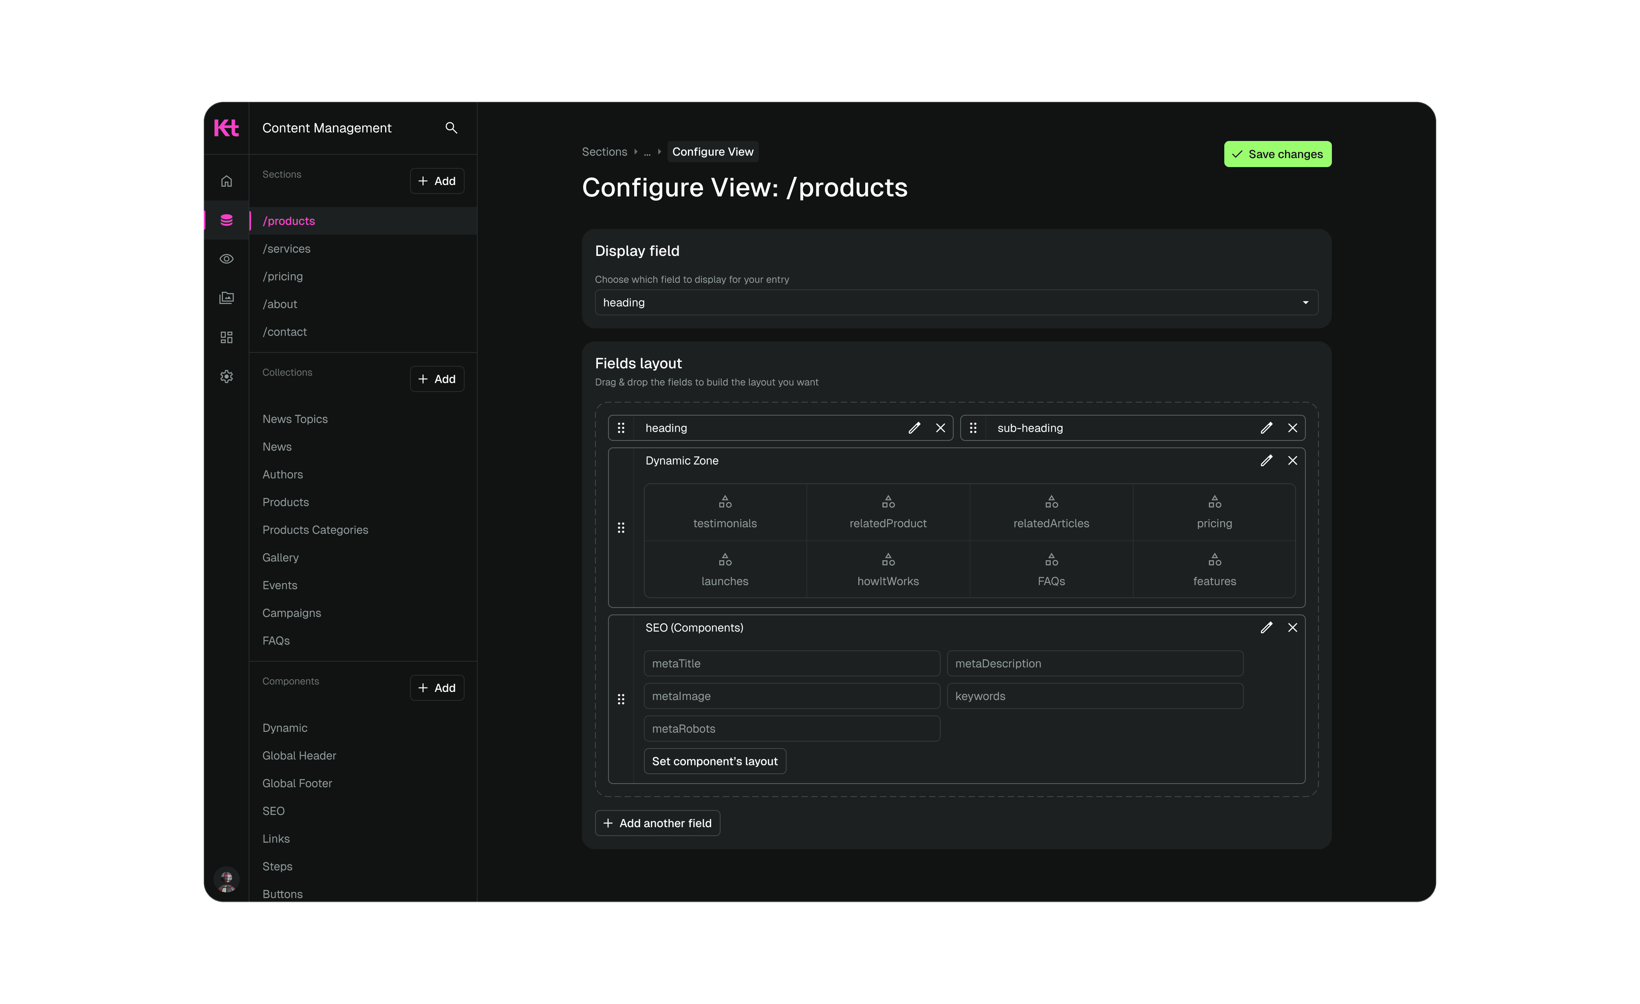
Task: Edit the sub-heading field with pencil icon
Action: (1266, 428)
